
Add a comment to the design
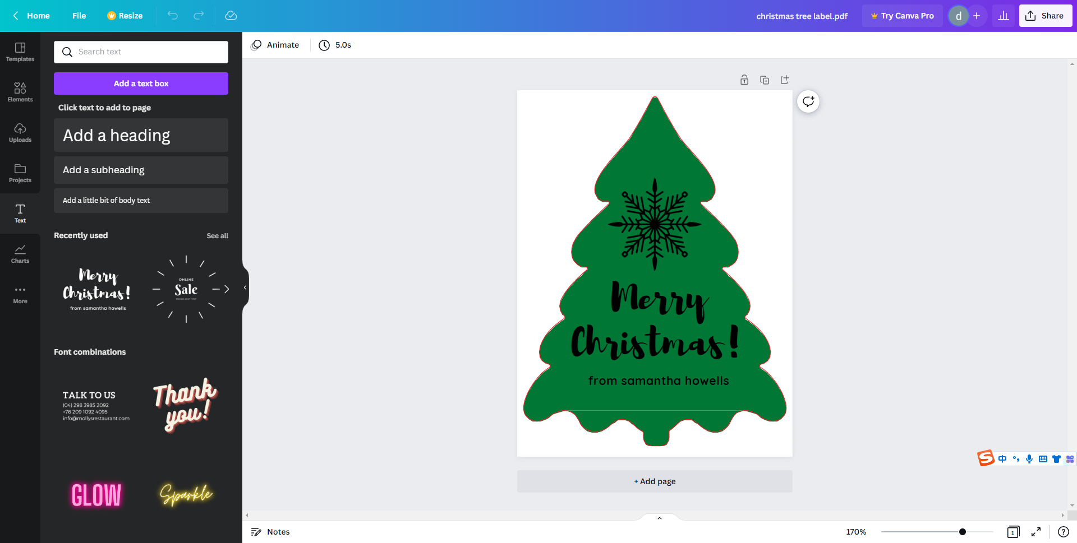(x=808, y=101)
